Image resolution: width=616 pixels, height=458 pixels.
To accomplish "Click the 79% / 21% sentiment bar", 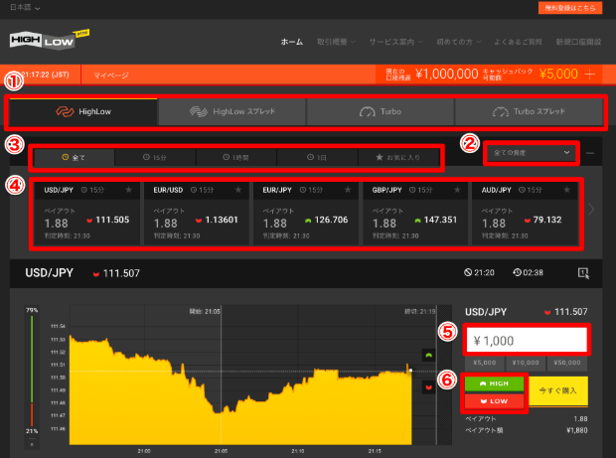I will pyautogui.click(x=32, y=371).
